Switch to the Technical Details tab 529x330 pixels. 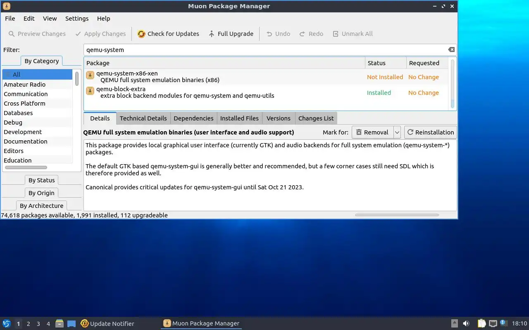coord(143,118)
